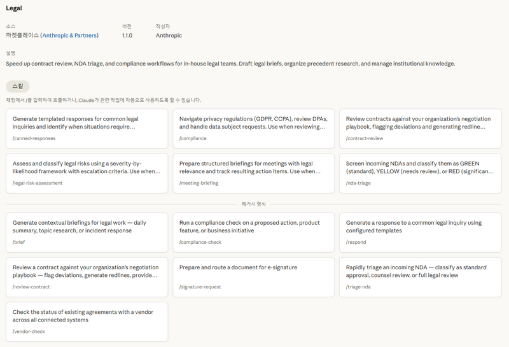Image resolution: width=509 pixels, height=347 pixels.
Task: Open the Anthropic & Partners marketplace link
Action: click(70, 36)
